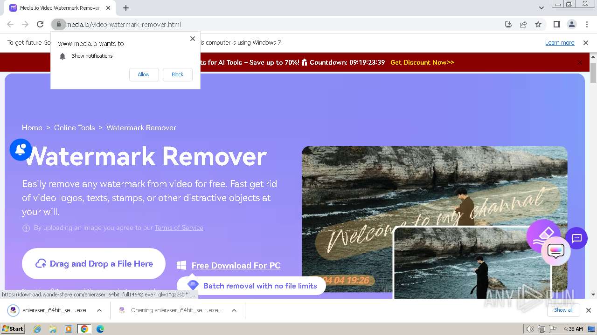Click system clock showing 4:36 AM
This screenshot has width=597, height=335.
(573, 329)
